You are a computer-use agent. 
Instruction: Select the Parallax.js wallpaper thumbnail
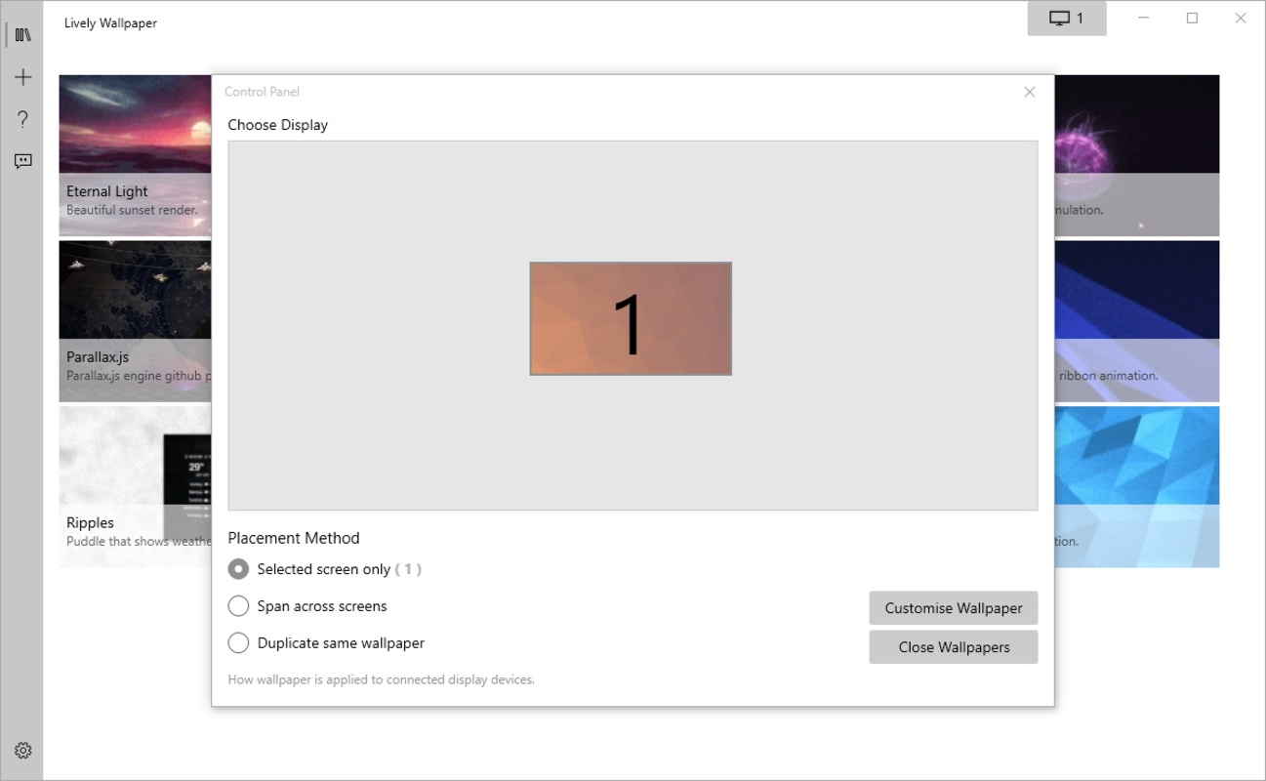(136, 321)
